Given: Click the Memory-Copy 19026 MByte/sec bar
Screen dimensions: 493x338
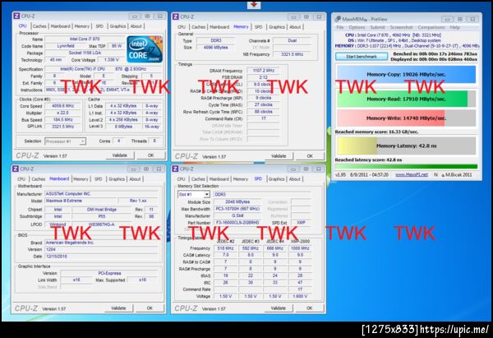Looking at the screenshot, I should (406, 75).
